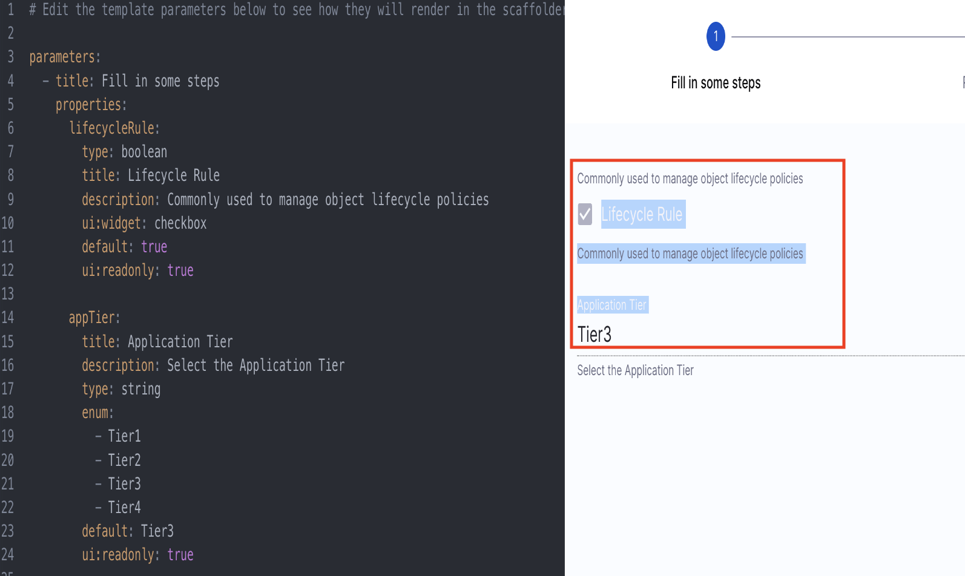The image size is (965, 576).
Task: Click the "Select the Application Tier" helper text
Action: click(635, 370)
